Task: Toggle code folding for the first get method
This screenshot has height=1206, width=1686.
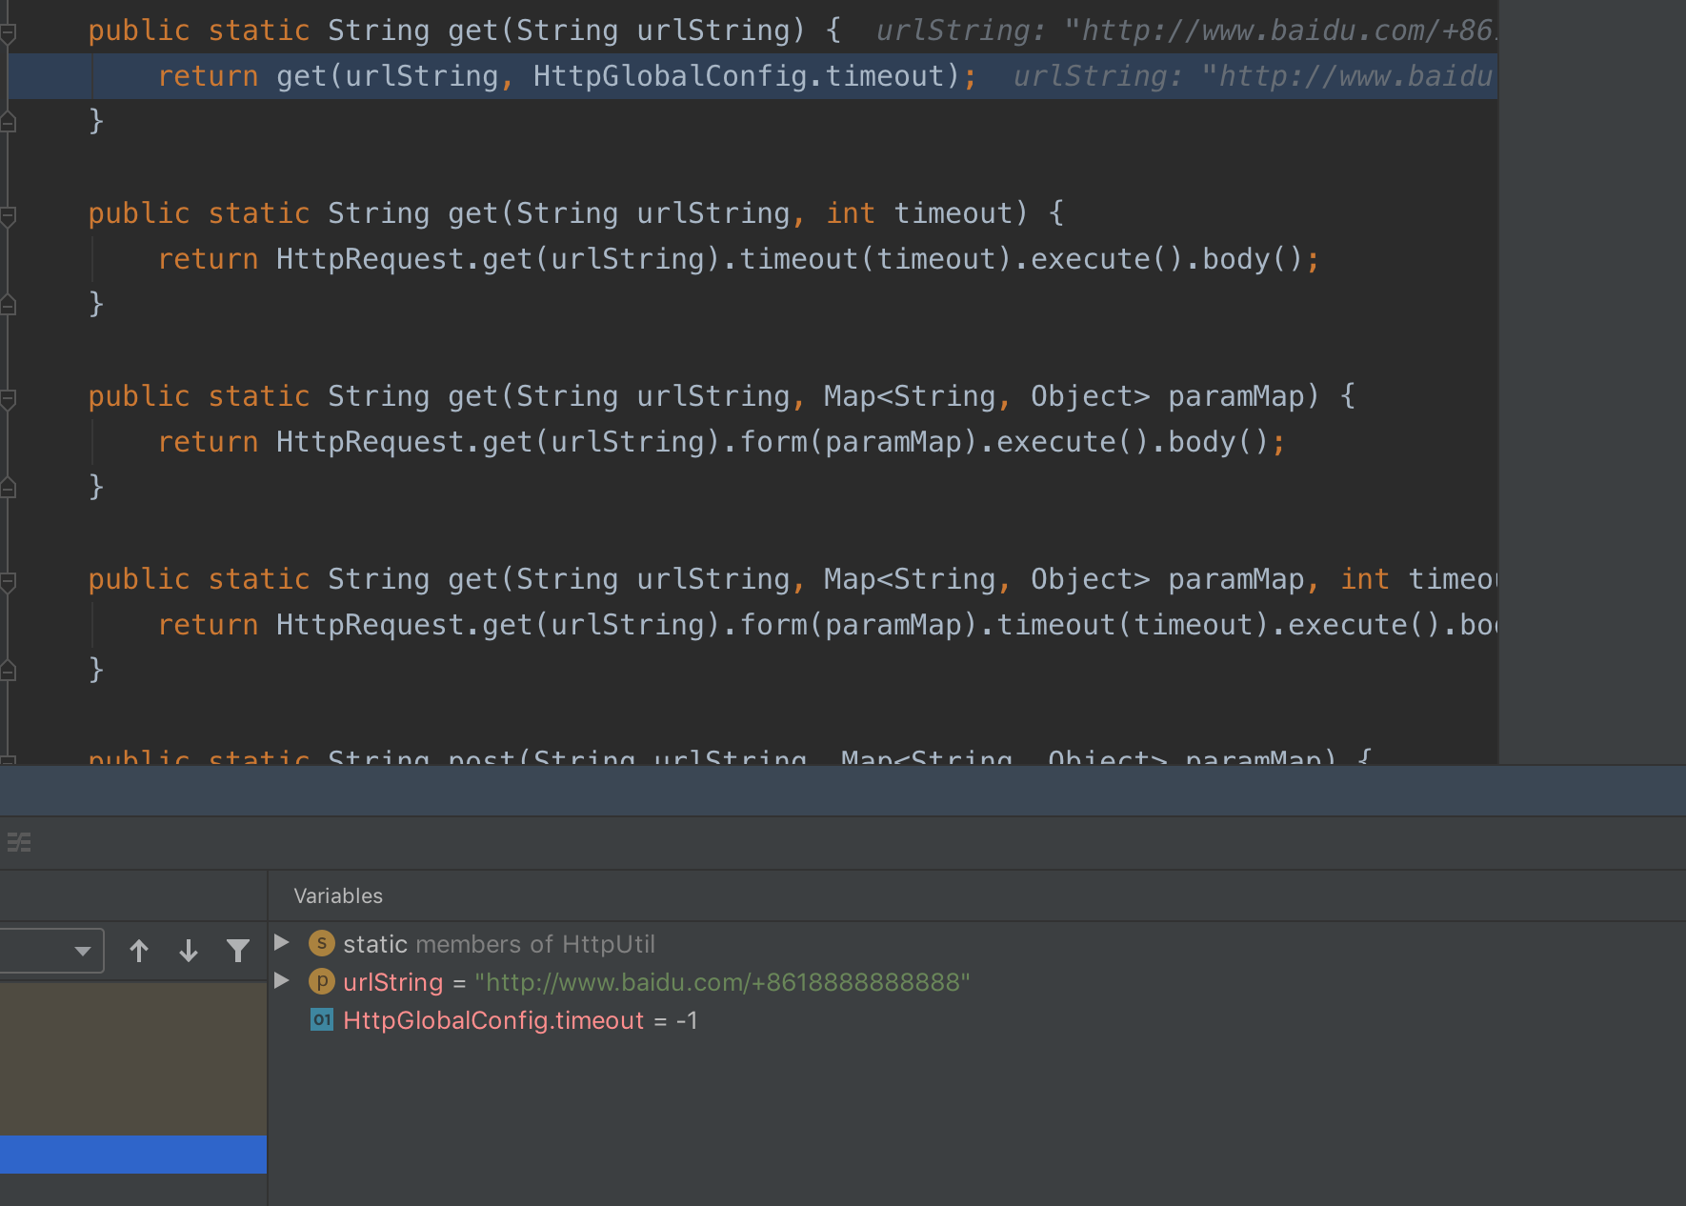Action: (x=7, y=30)
